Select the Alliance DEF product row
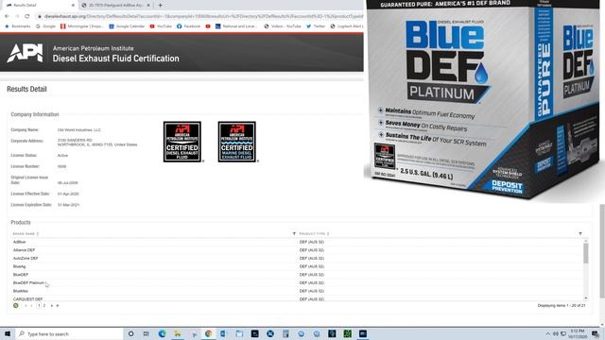This screenshot has width=605, height=340. click(x=297, y=249)
